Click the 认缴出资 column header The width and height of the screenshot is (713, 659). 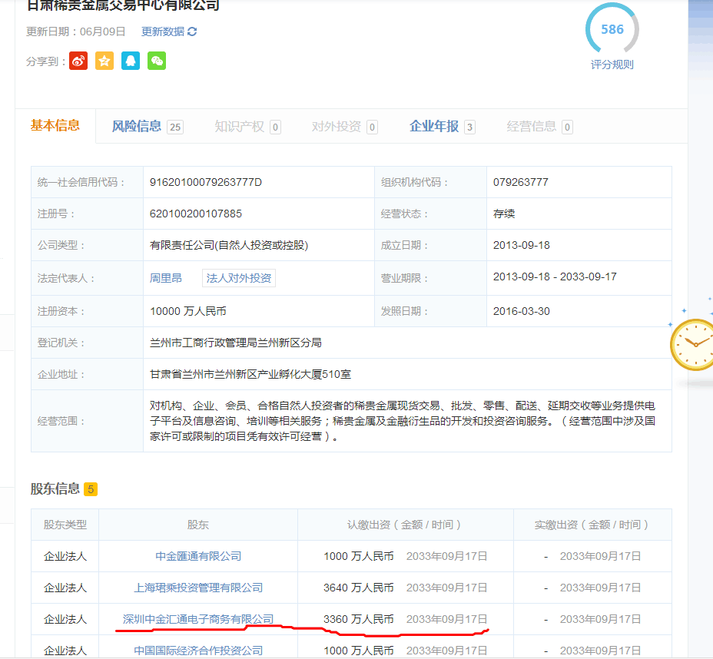[405, 525]
